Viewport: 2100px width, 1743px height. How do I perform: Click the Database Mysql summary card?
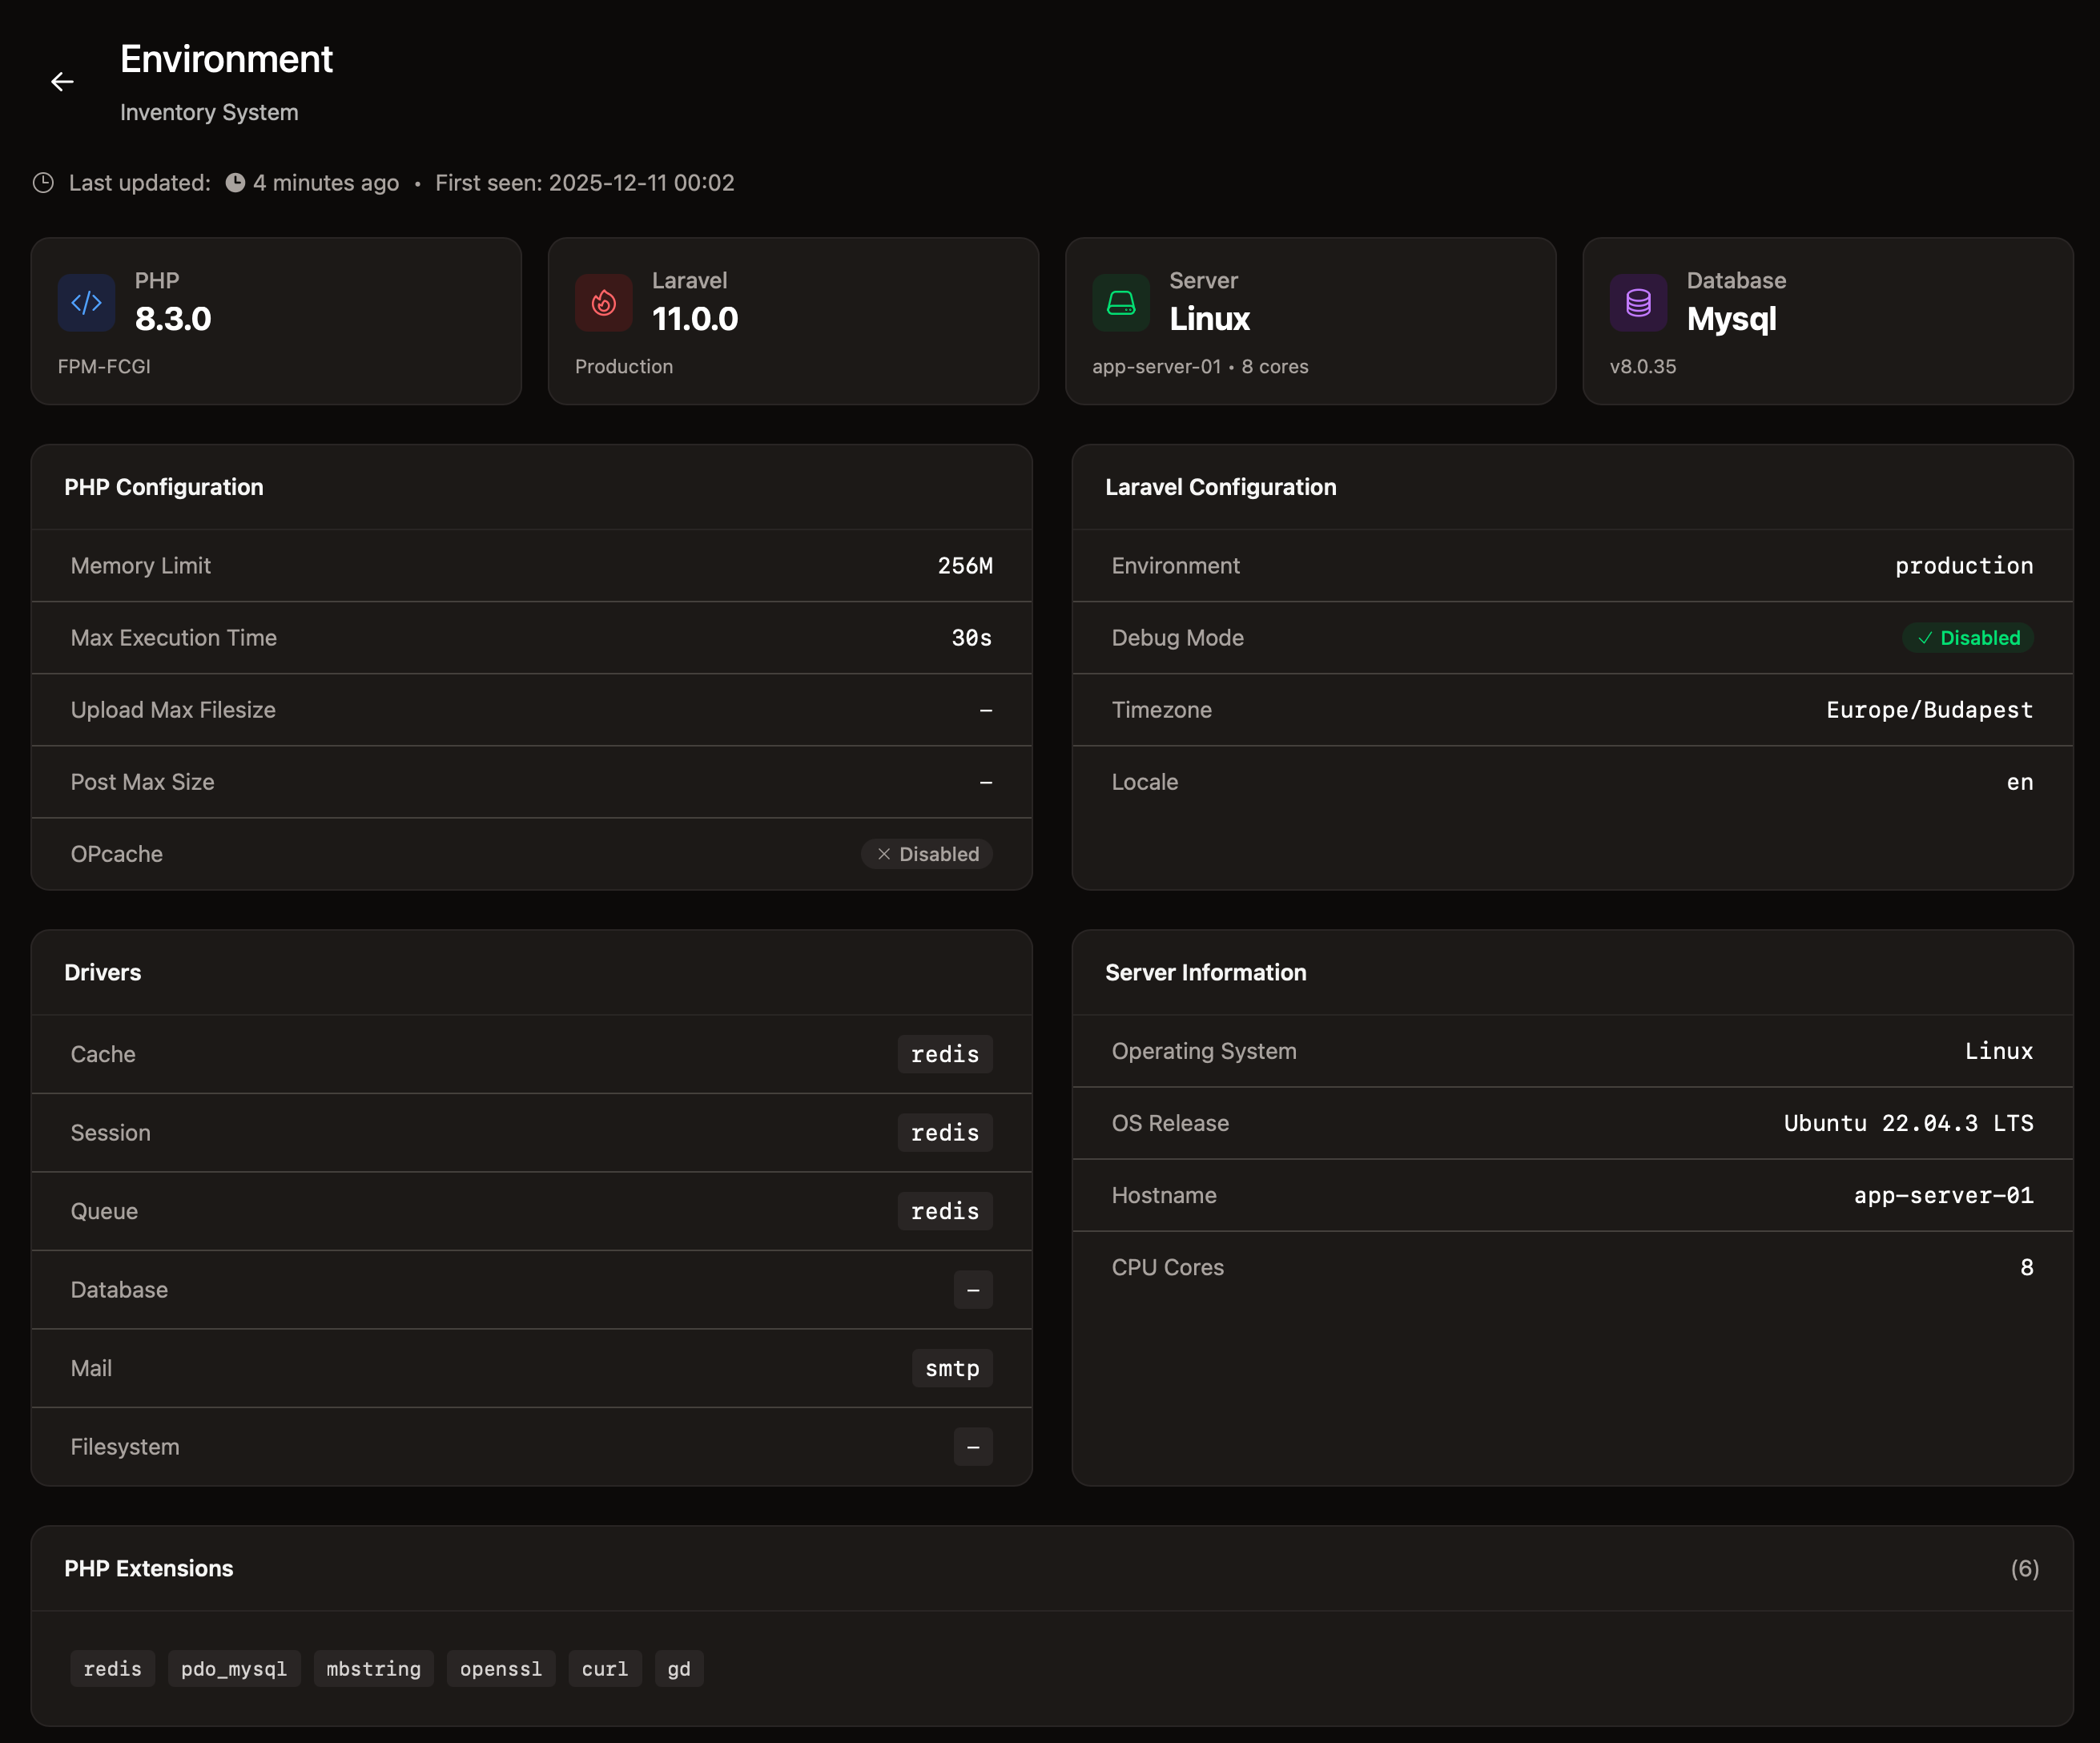[x=1827, y=321]
